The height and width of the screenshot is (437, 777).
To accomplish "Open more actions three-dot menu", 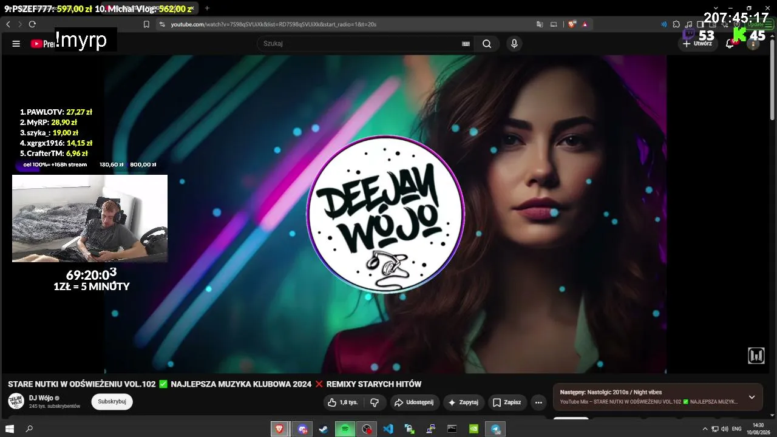I will (538, 402).
